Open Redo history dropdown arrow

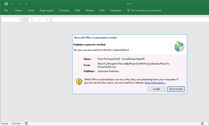(x=22, y=4)
